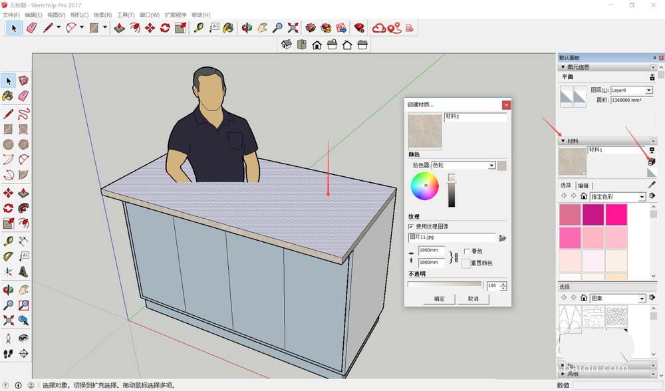Screen dimensions: 665x391
Task: Click the Push/Pull tool icon
Action: [x=119, y=28]
